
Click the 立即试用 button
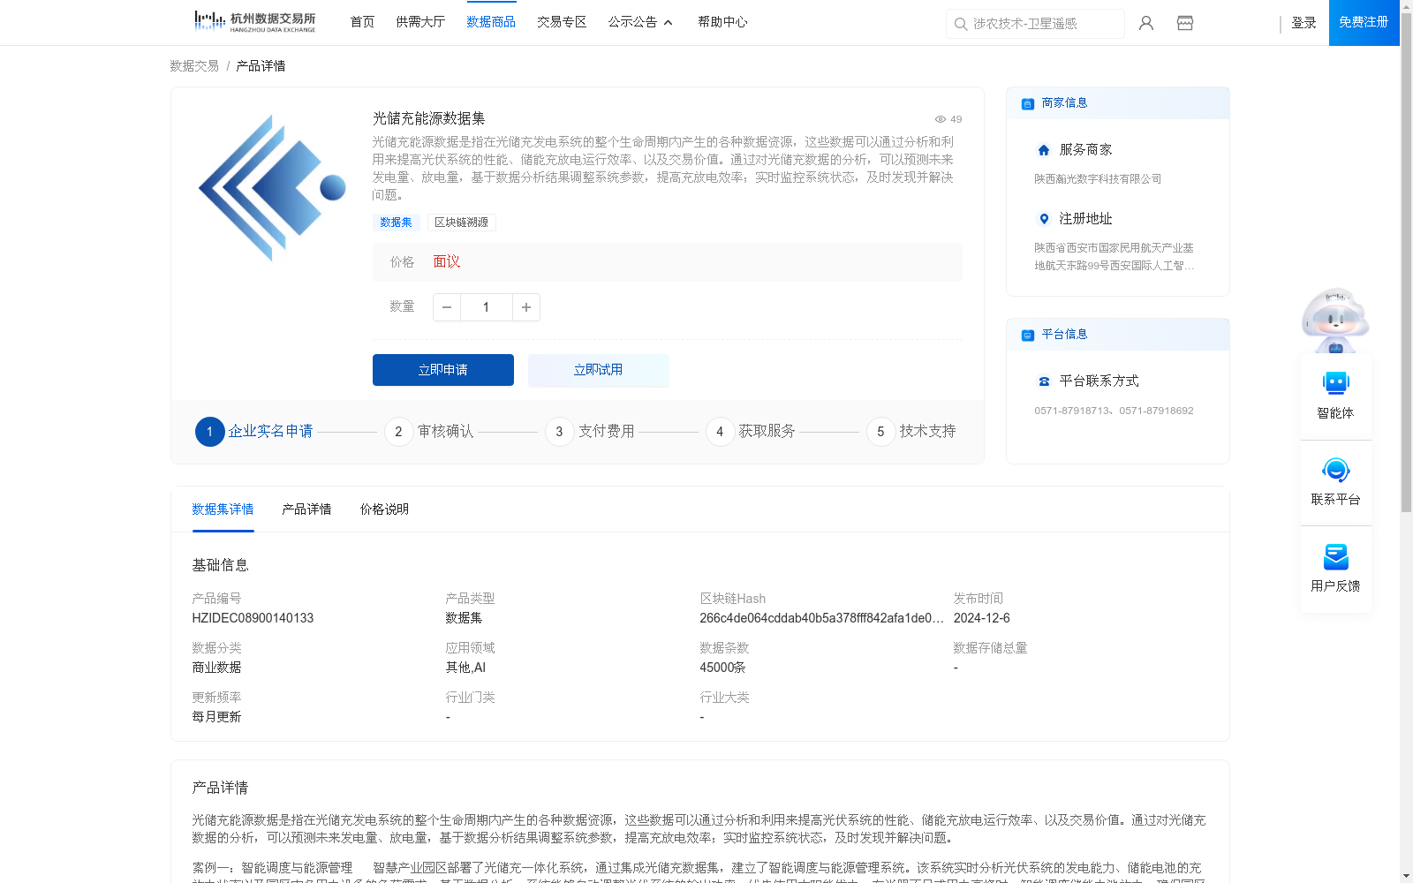point(599,370)
